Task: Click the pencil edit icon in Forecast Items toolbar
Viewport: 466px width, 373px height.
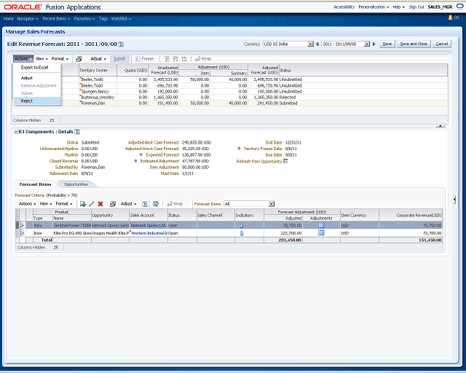Action: tap(92, 204)
